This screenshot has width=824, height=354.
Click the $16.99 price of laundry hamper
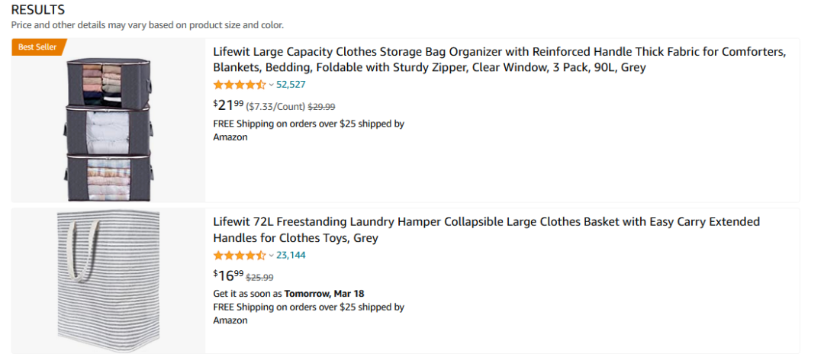tap(229, 275)
